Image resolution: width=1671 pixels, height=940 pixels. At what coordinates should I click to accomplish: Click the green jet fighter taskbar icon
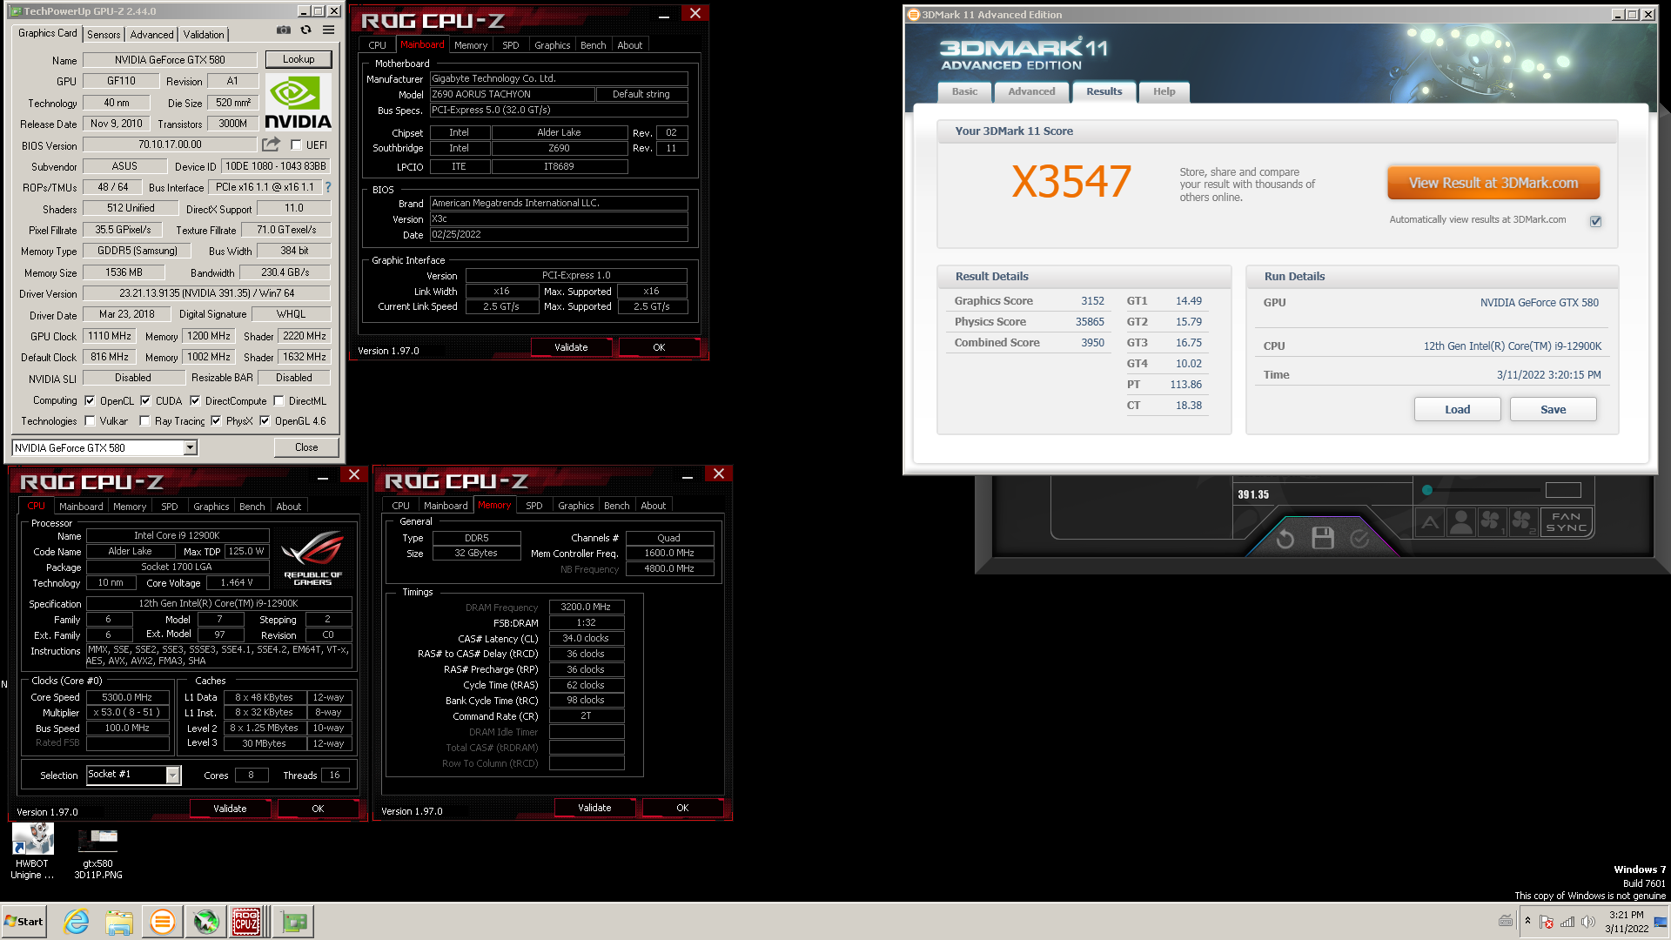(205, 922)
